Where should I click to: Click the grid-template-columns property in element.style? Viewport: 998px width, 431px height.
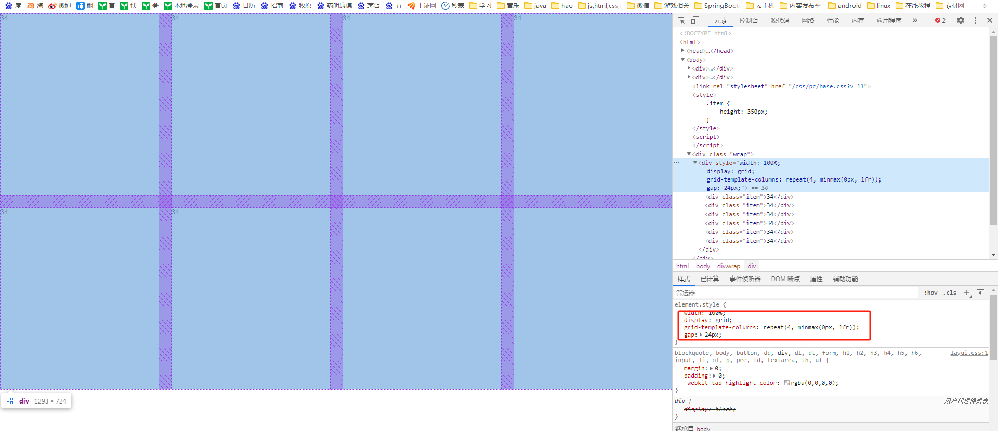pos(720,327)
